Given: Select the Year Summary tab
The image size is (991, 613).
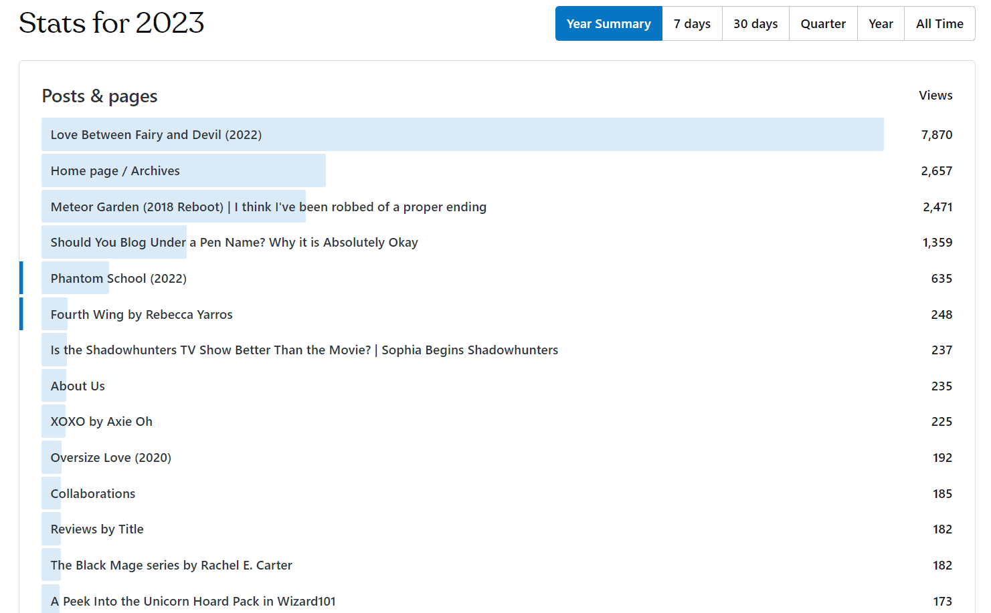Looking at the screenshot, I should coord(608,24).
